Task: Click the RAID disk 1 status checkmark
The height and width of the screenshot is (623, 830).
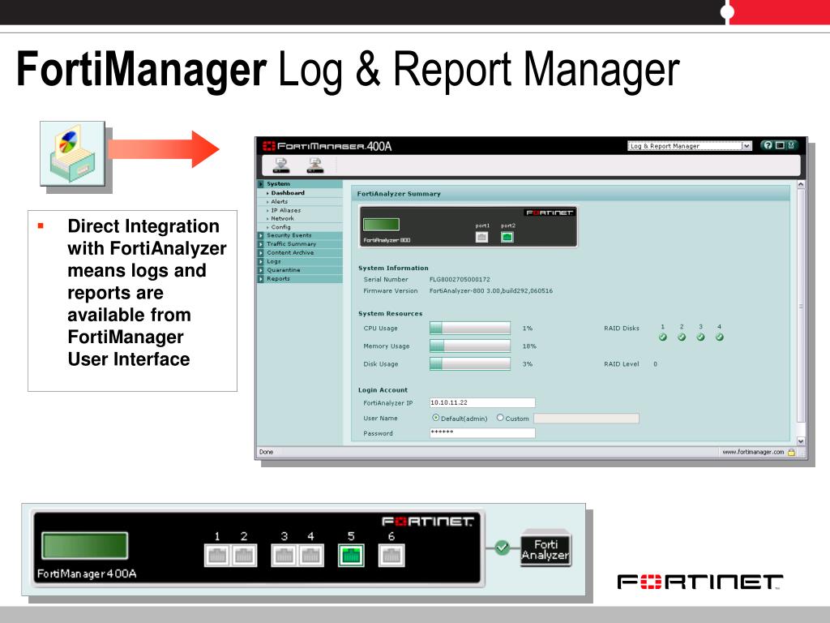Action: (x=663, y=337)
